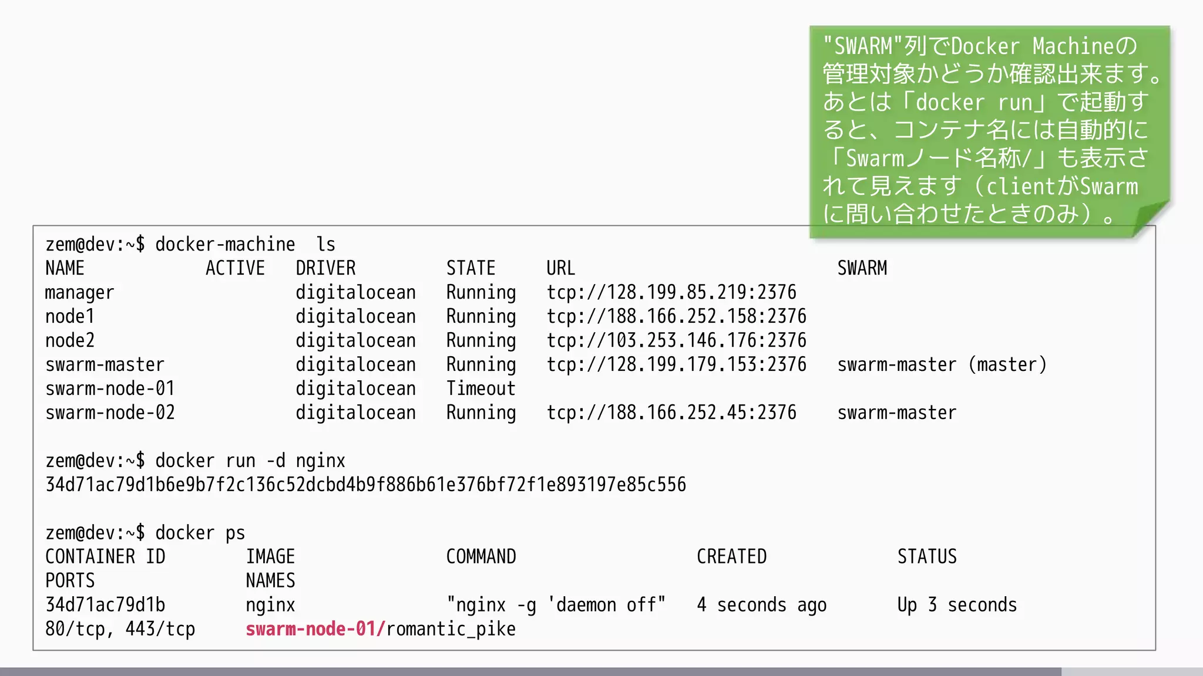Select the STATE column header

(x=471, y=268)
